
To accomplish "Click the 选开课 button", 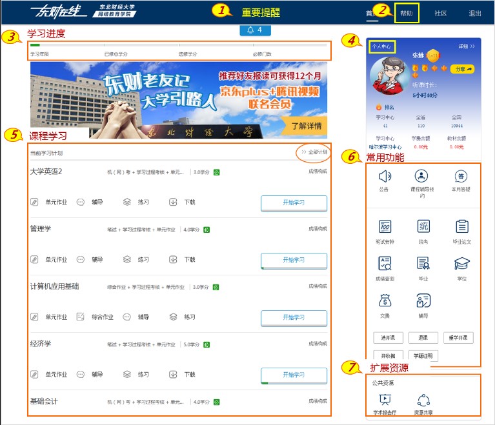I will 388,337.
